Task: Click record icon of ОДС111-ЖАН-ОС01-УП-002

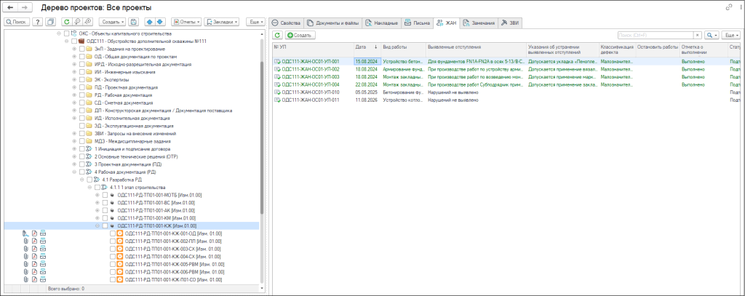Action: [x=277, y=69]
